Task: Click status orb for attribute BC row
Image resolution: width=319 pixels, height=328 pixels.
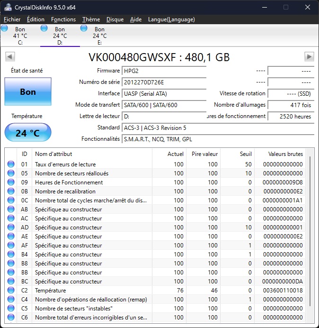Action: [11, 281]
